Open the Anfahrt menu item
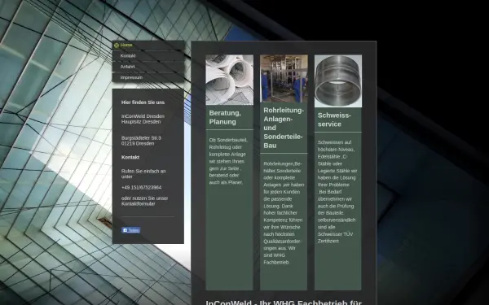The height and width of the screenshot is (305, 489). (148, 67)
